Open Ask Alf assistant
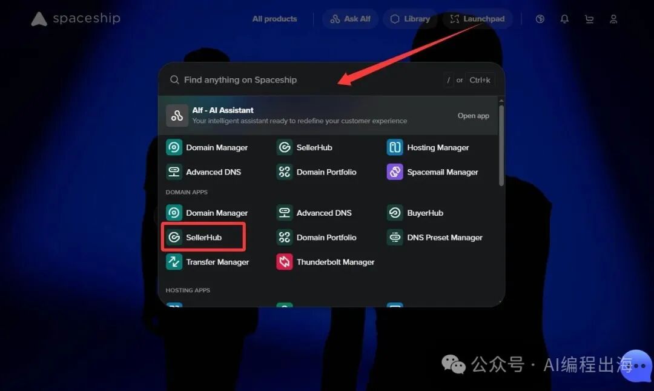This screenshot has height=391, width=654. 351,19
